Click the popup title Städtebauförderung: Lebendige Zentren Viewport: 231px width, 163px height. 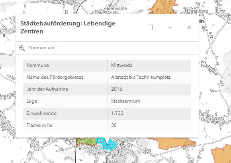point(68,27)
